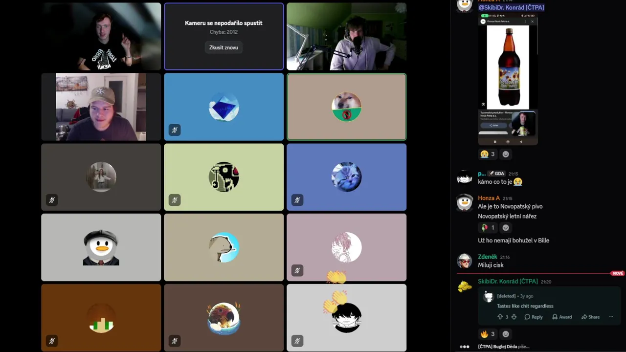This screenshot has height=352, width=626.
Task: Click the 21:20 timestamp on SkibiDr. Konrád's message
Action: click(x=546, y=282)
